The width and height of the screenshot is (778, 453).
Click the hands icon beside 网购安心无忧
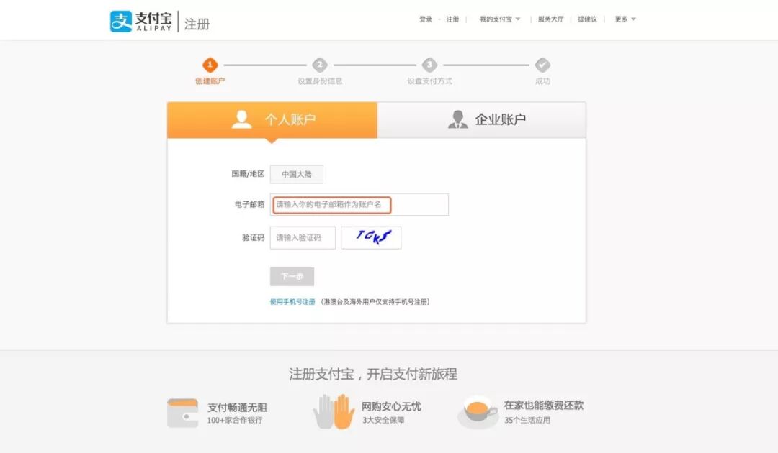coord(334,412)
